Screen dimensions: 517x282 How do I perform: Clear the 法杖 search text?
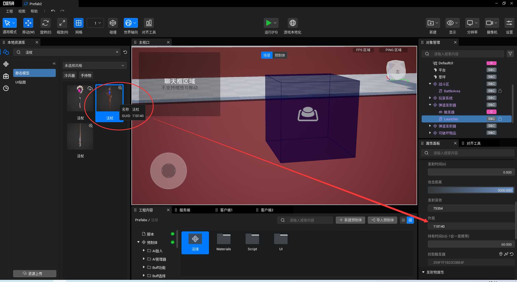tap(117, 52)
